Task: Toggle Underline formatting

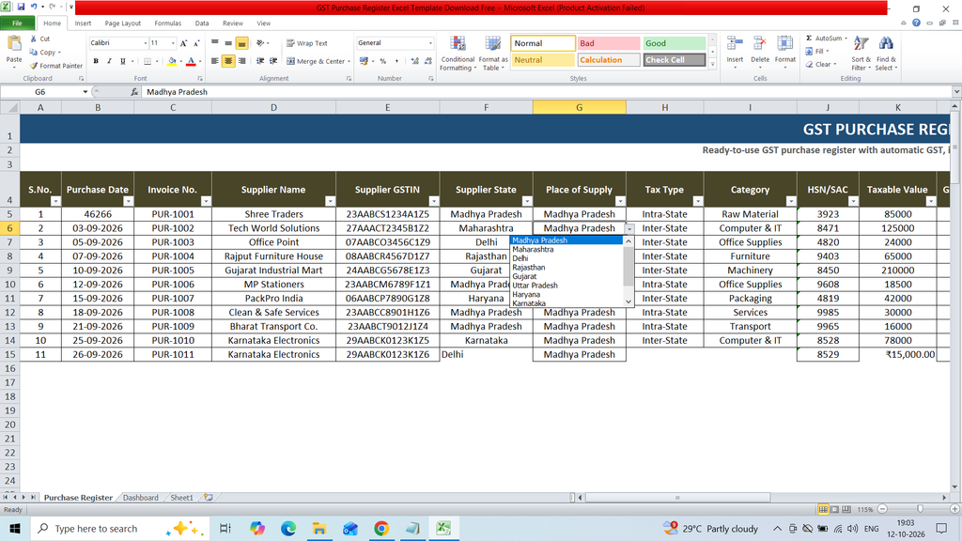Action: click(x=123, y=61)
